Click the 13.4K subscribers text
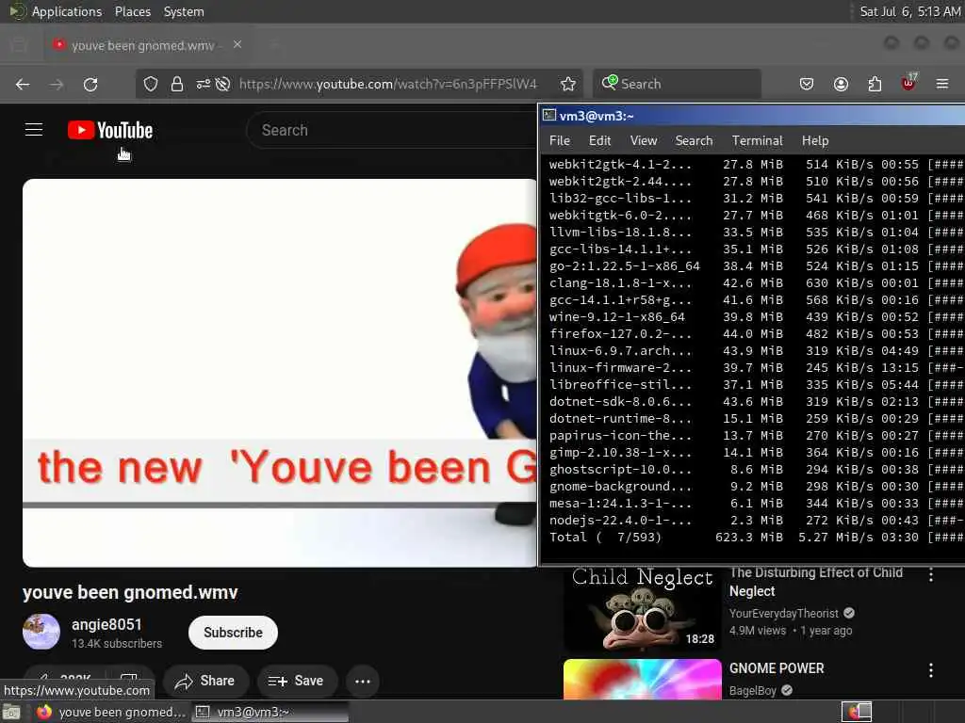Image resolution: width=965 pixels, height=723 pixels. [116, 644]
